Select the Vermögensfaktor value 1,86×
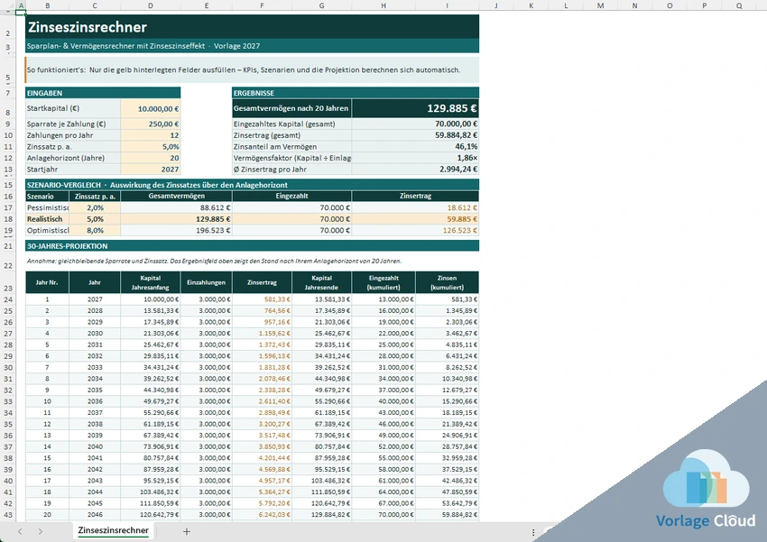Image resolution: width=767 pixels, height=542 pixels. pos(415,158)
